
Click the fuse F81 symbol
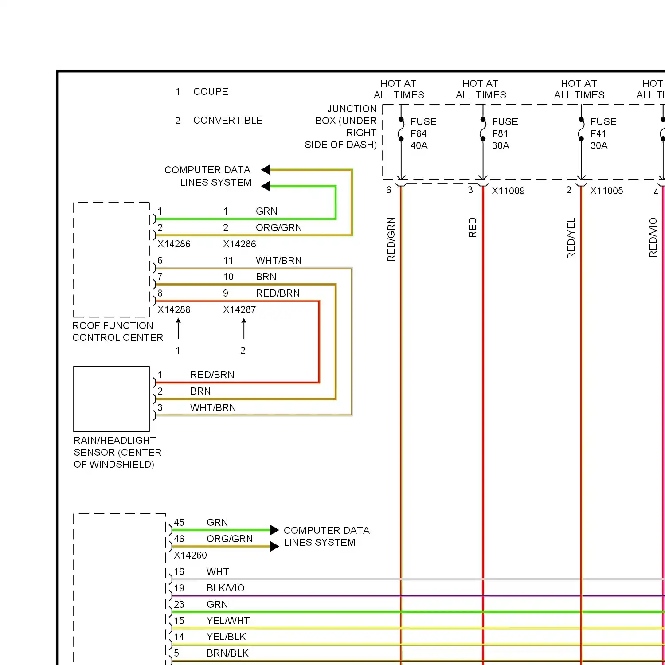[483, 129]
